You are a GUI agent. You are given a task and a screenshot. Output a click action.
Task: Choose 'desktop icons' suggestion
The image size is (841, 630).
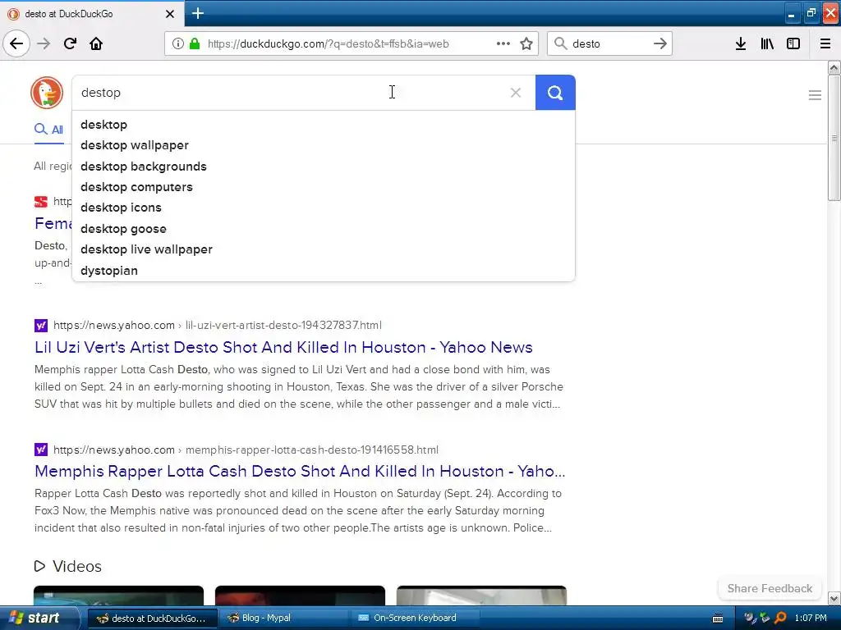coord(324,208)
